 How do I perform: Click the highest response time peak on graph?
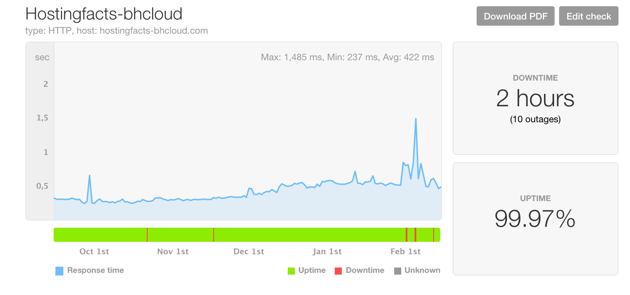pos(415,119)
